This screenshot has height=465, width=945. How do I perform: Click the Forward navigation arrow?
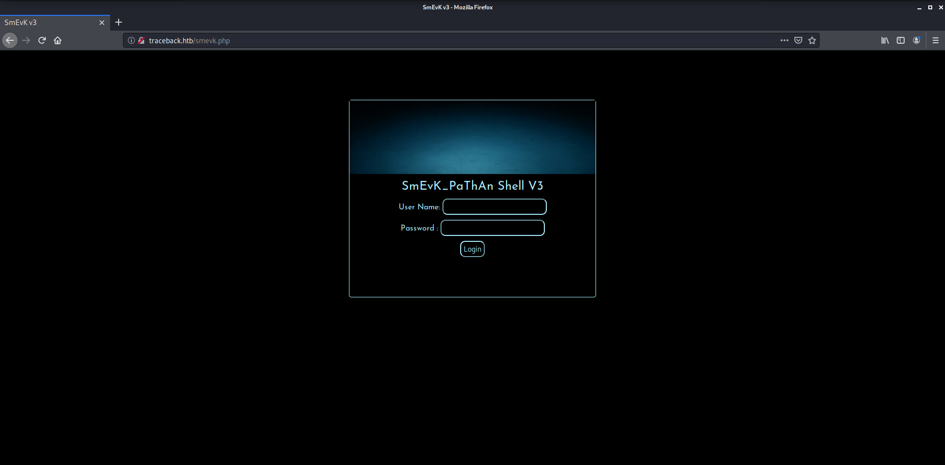click(26, 40)
